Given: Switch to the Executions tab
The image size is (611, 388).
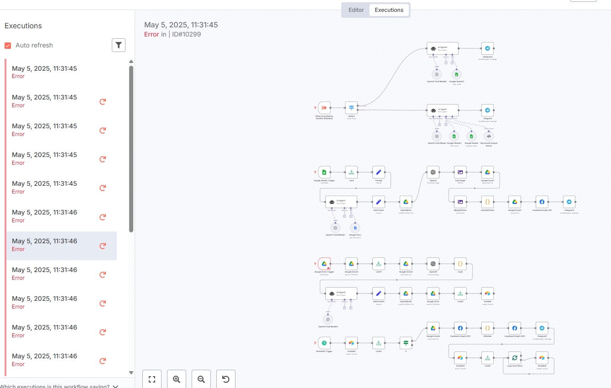Looking at the screenshot, I should point(389,10).
